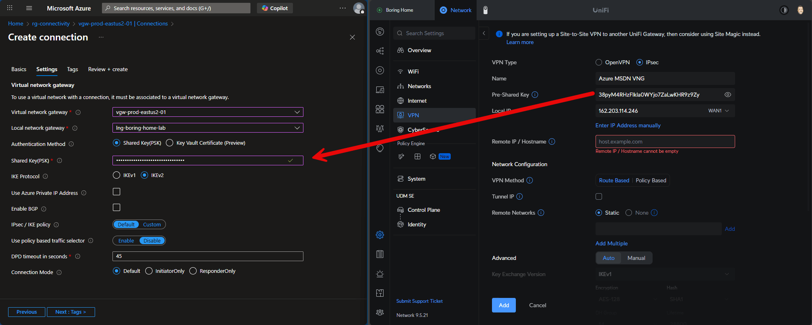The height and width of the screenshot is (325, 812).
Task: Open Policy Engine table grid icon
Action: pyautogui.click(x=418, y=156)
